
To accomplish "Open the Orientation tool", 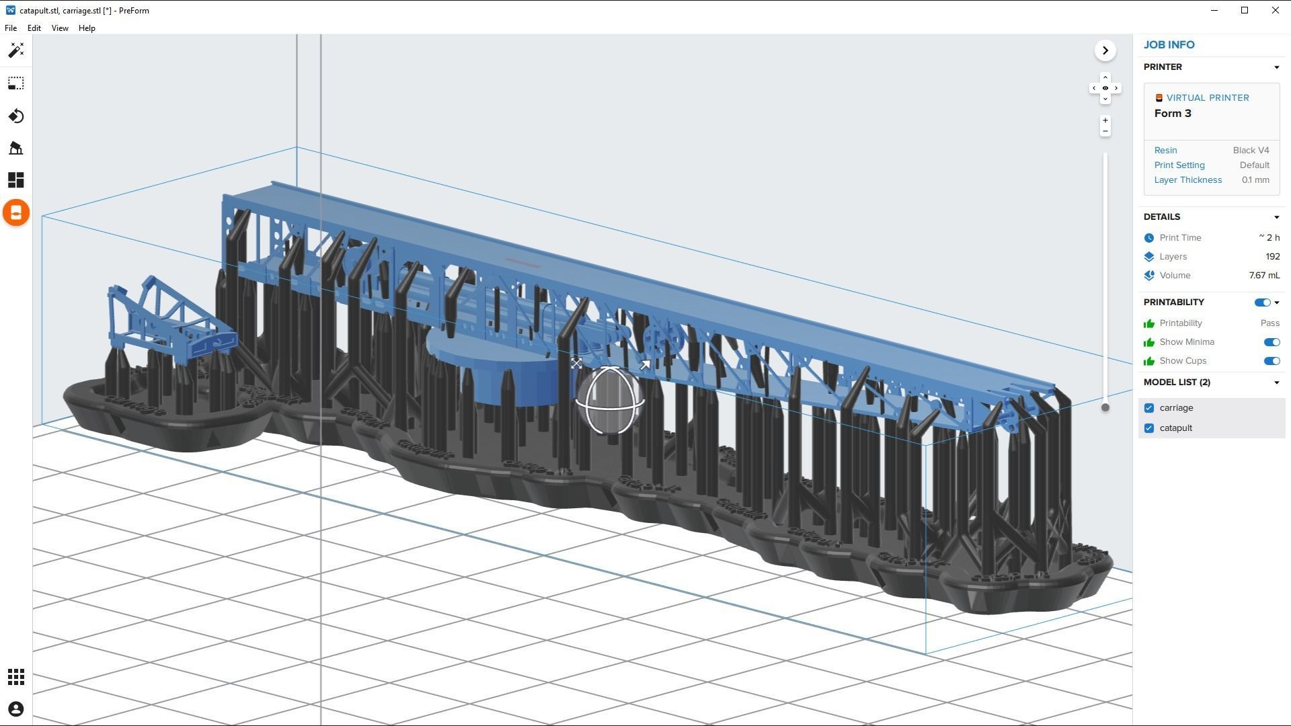I will tap(16, 116).
